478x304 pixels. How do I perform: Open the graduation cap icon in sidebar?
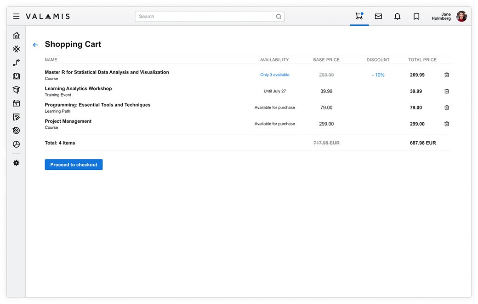(17, 90)
